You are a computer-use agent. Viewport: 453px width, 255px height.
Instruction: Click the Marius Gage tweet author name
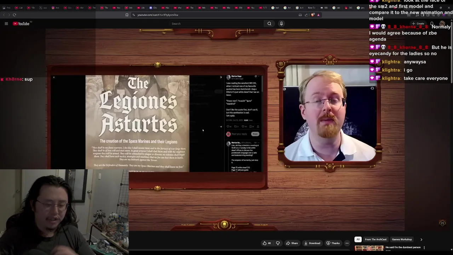[236, 76]
